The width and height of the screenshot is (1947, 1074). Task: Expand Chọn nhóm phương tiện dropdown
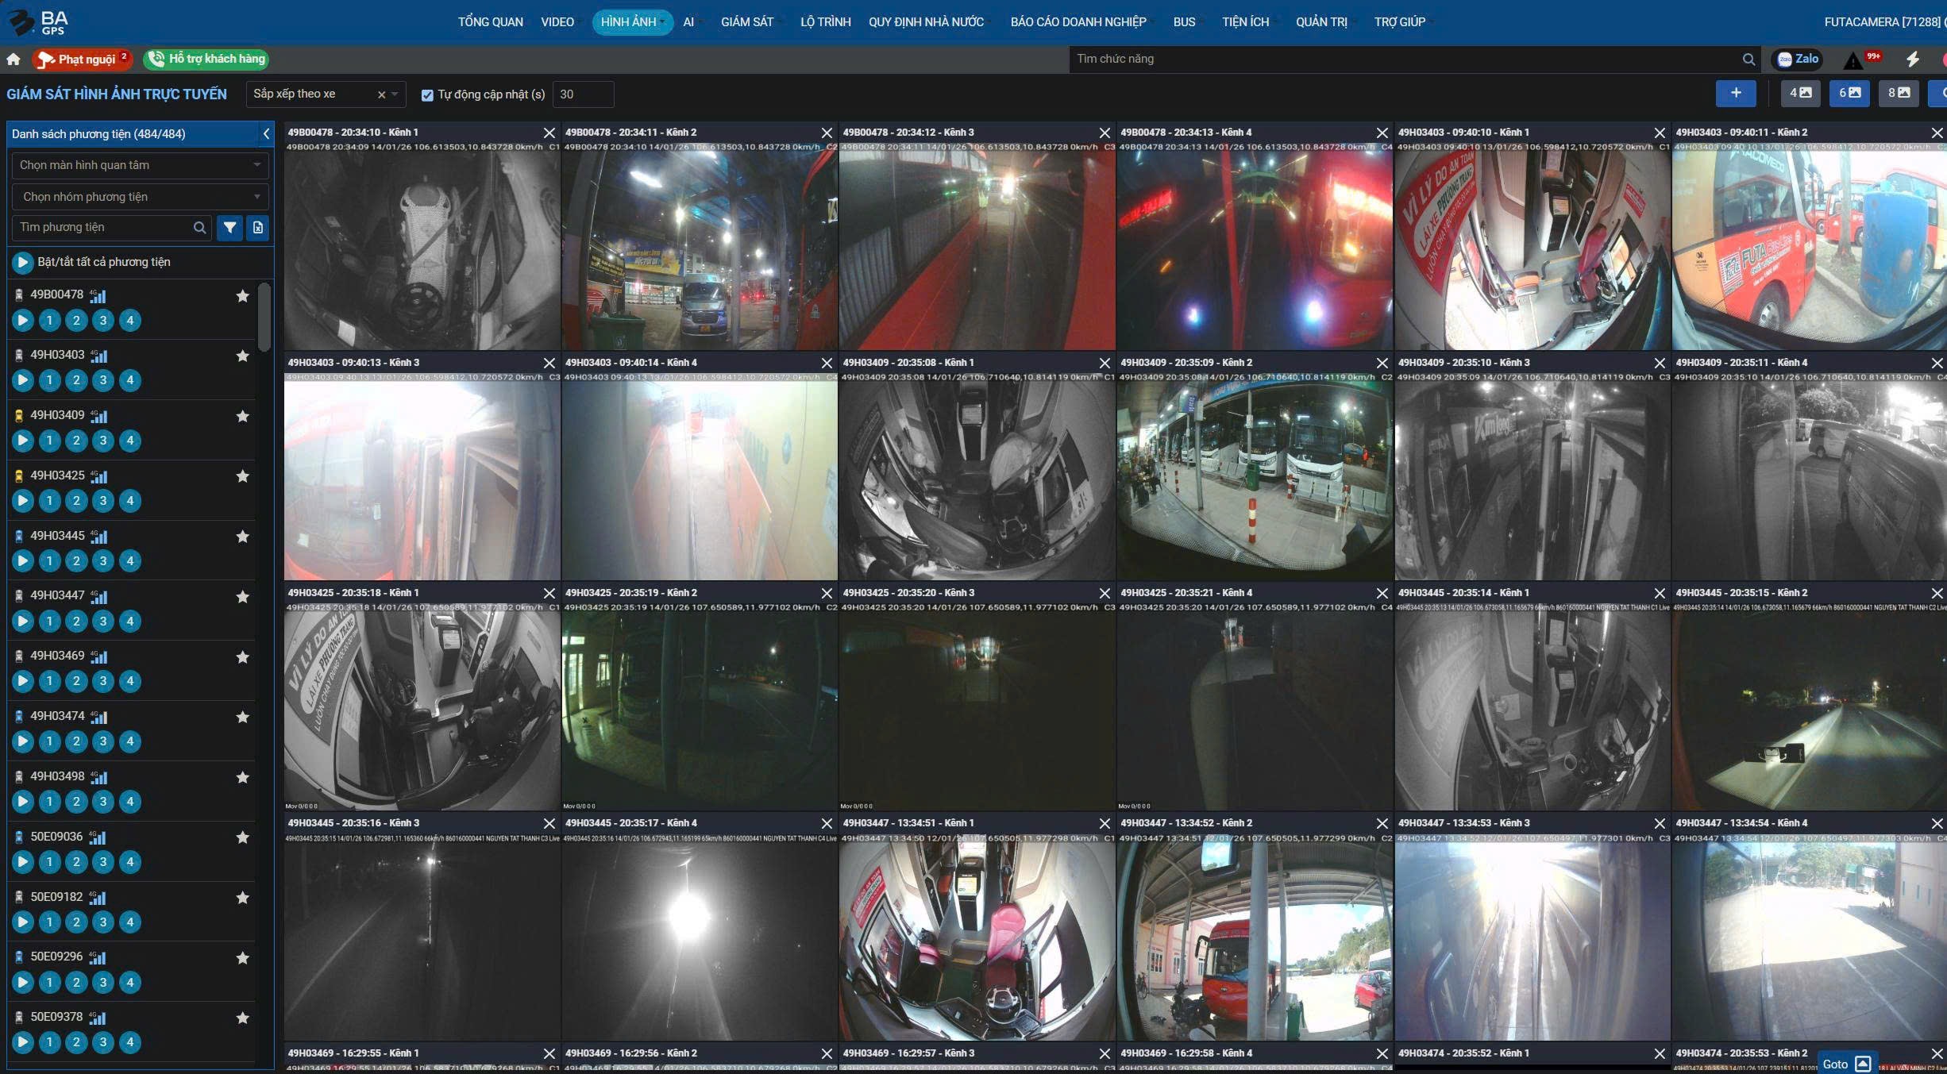140,197
